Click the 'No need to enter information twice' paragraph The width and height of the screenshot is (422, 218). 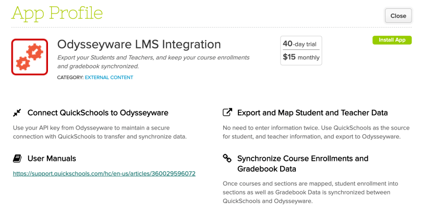click(316, 132)
